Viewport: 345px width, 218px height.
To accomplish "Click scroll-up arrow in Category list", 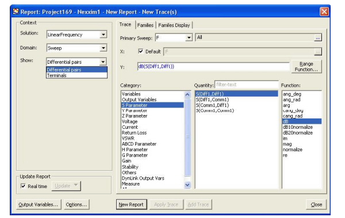I will (187, 95).
